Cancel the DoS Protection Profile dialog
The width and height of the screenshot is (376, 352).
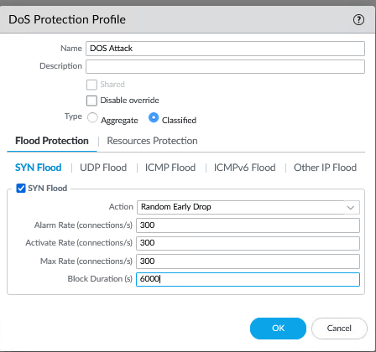[x=339, y=329]
